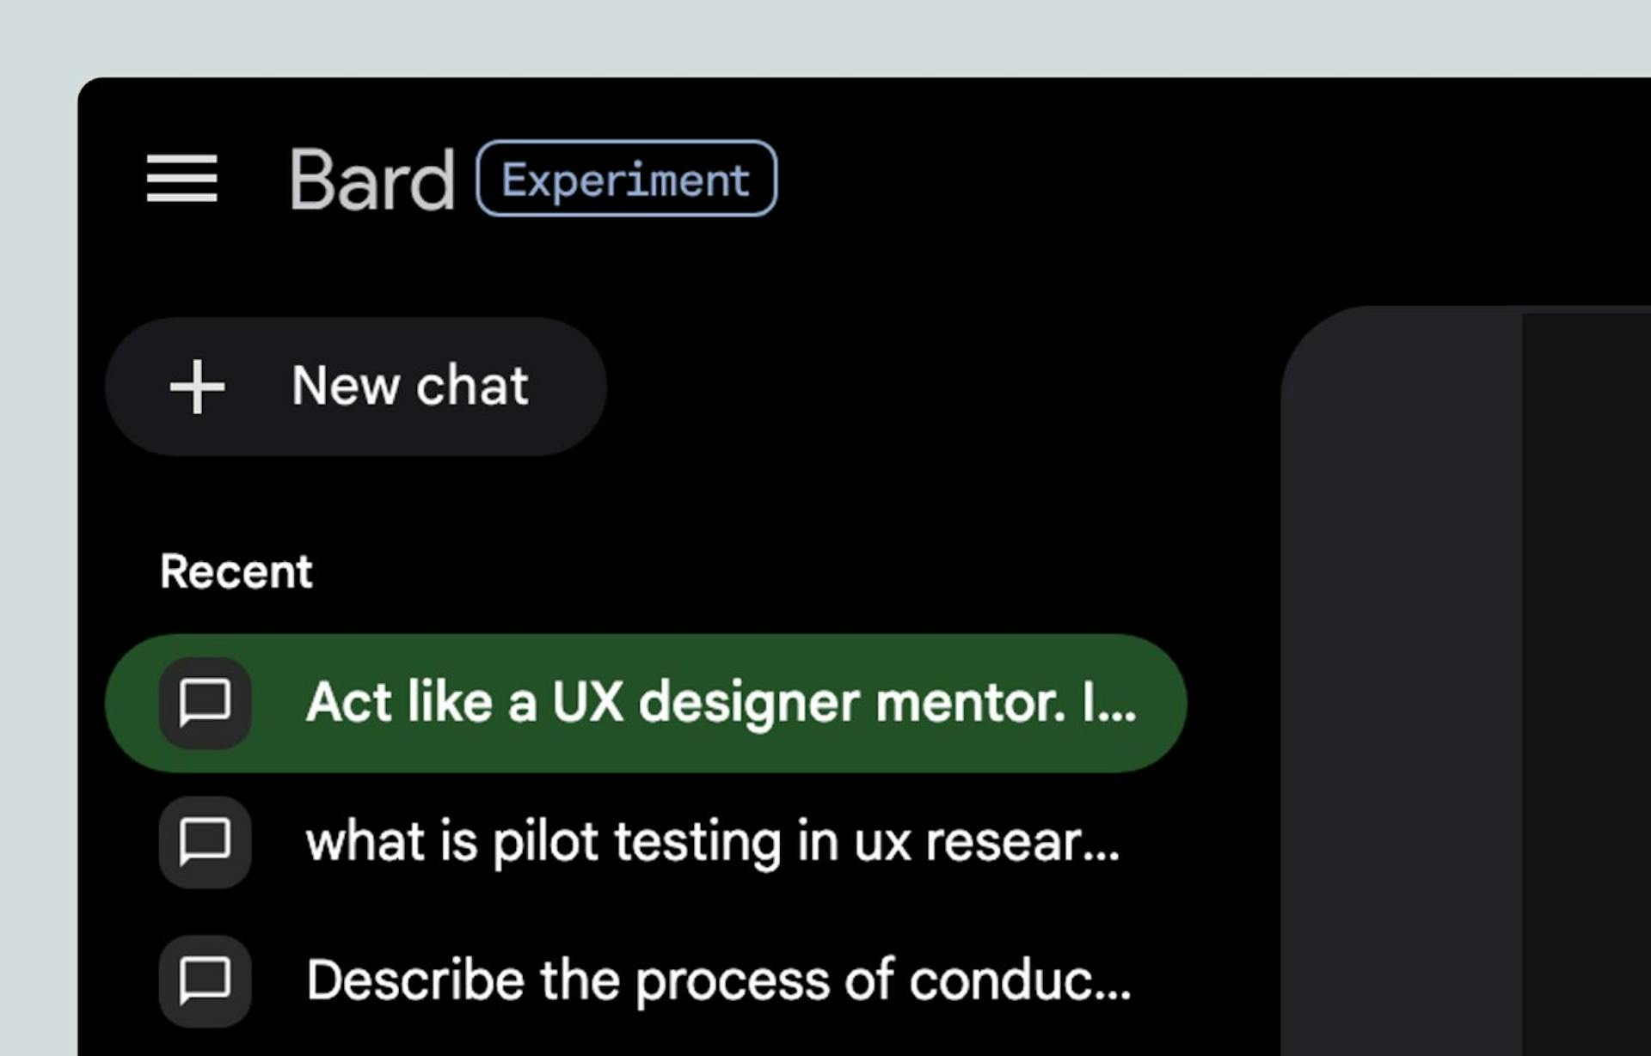Open "what is pilot testing in ux" chat

(x=712, y=841)
